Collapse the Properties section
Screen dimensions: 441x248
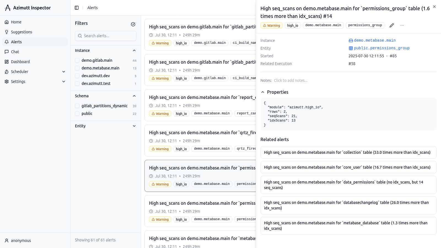tap(263, 92)
